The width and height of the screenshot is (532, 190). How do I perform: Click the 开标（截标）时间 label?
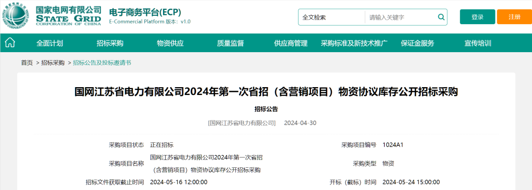[353, 182]
